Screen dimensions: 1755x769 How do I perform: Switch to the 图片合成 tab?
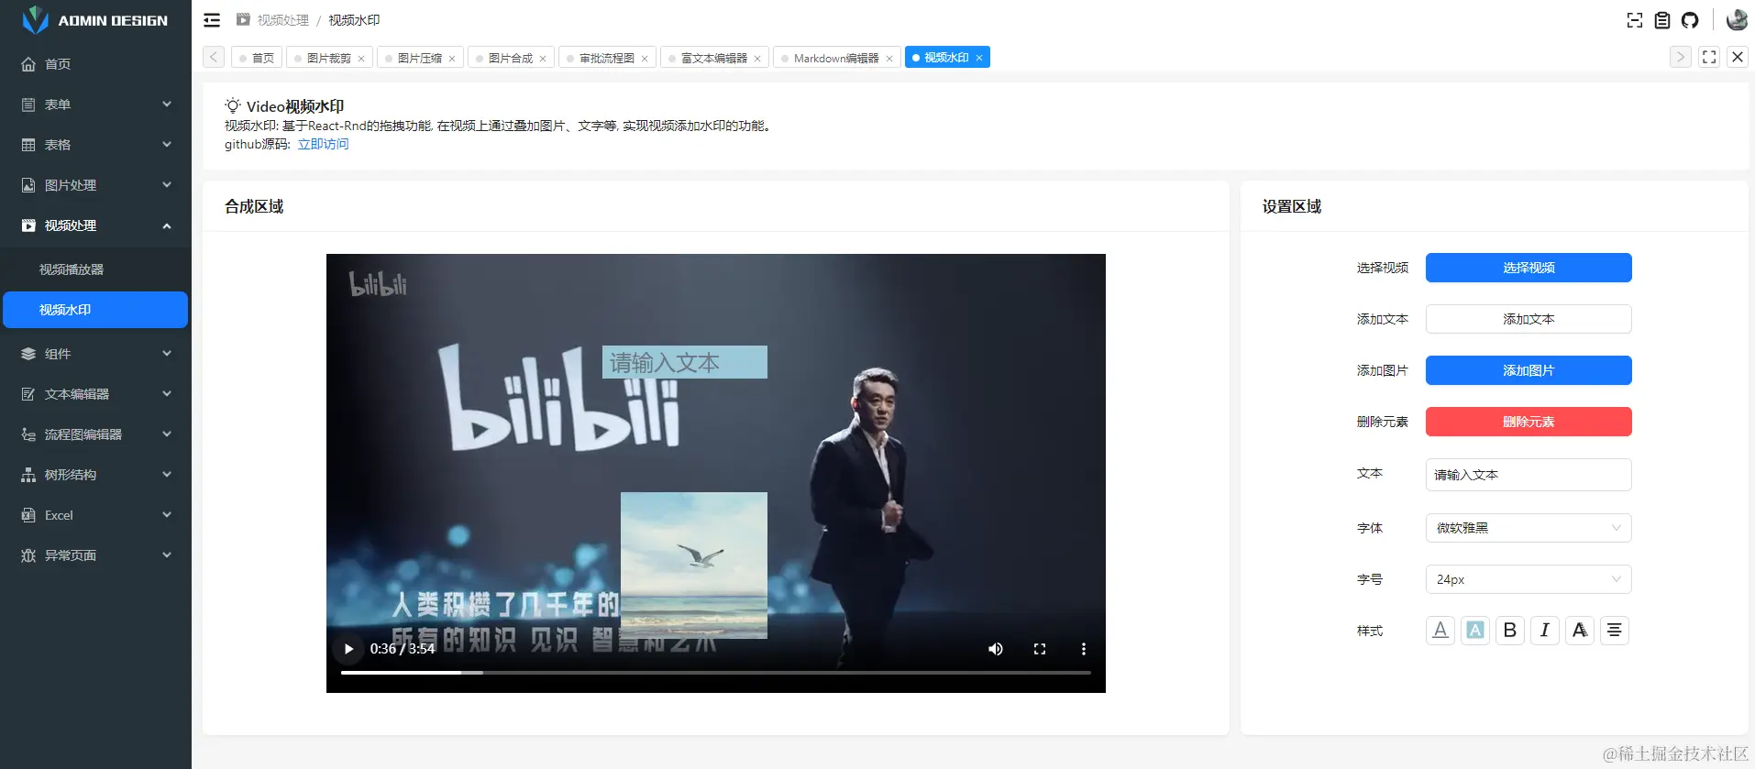[x=510, y=58]
